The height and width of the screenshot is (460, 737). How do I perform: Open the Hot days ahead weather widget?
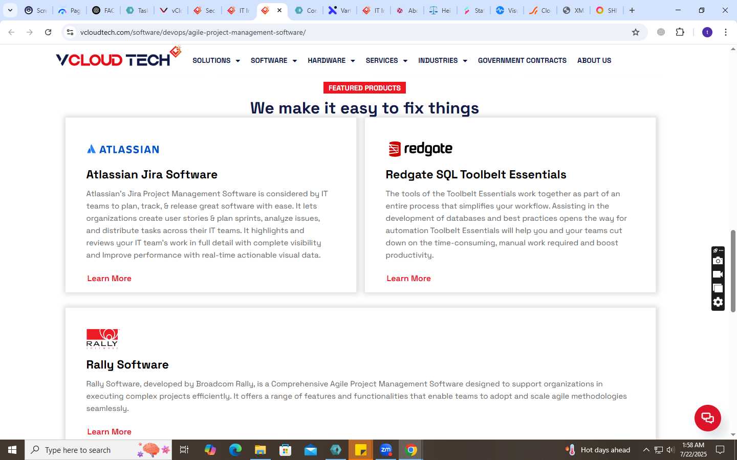click(x=598, y=450)
